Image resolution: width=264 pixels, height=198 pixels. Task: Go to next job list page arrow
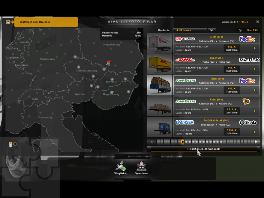click(256, 142)
